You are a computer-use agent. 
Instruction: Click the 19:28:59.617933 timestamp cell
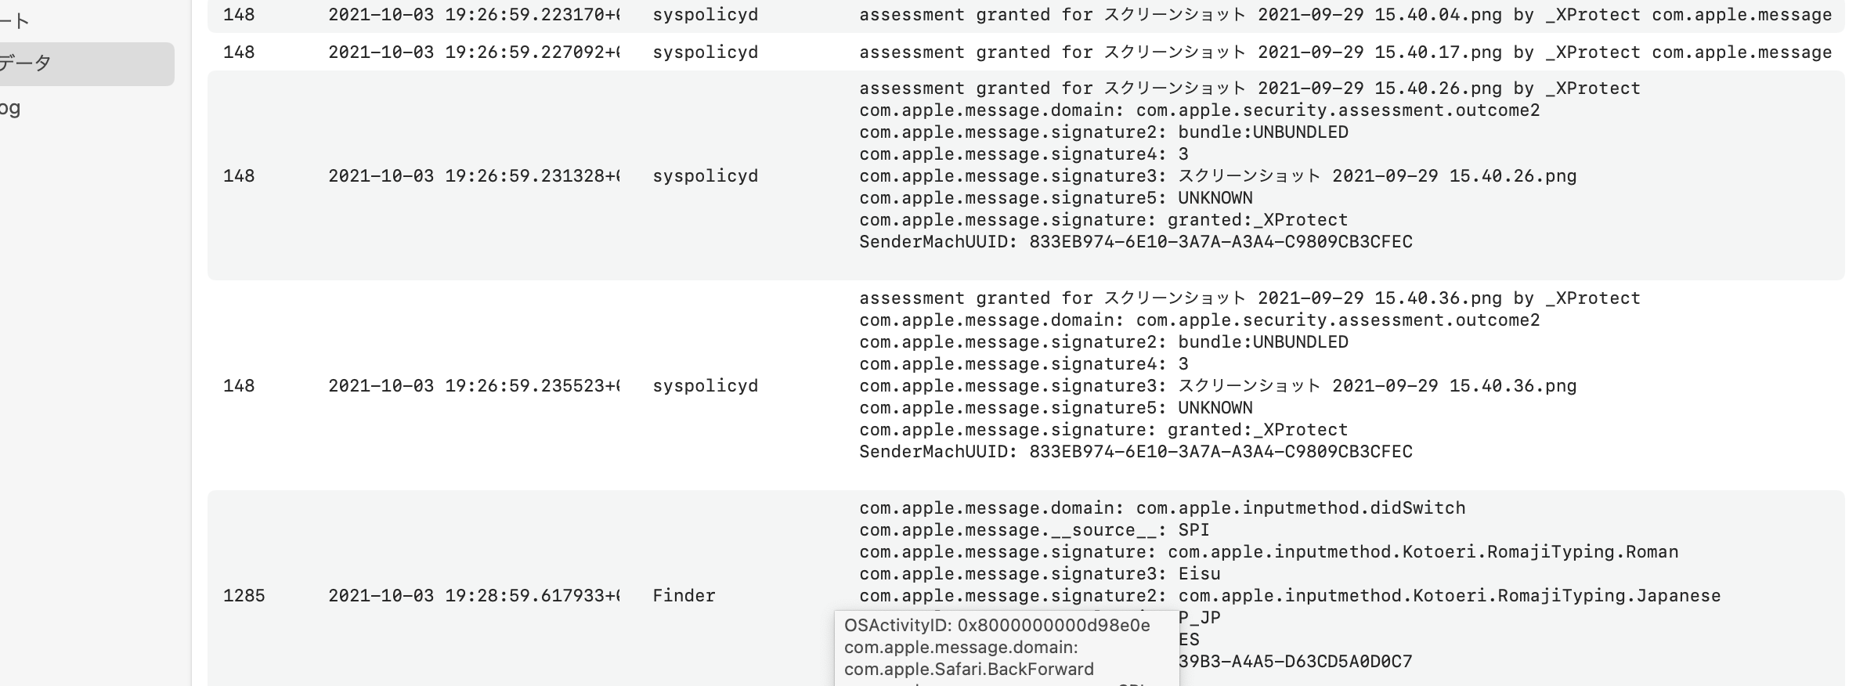coord(473,596)
